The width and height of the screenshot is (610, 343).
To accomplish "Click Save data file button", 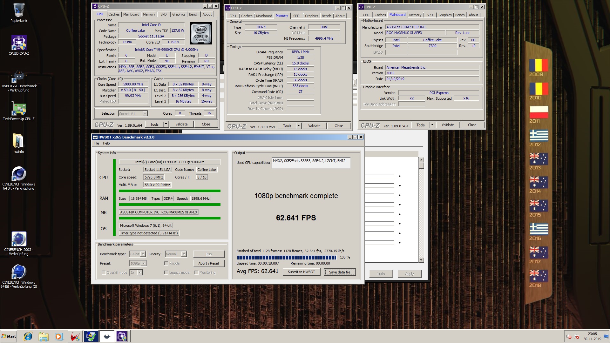I will pos(340,272).
